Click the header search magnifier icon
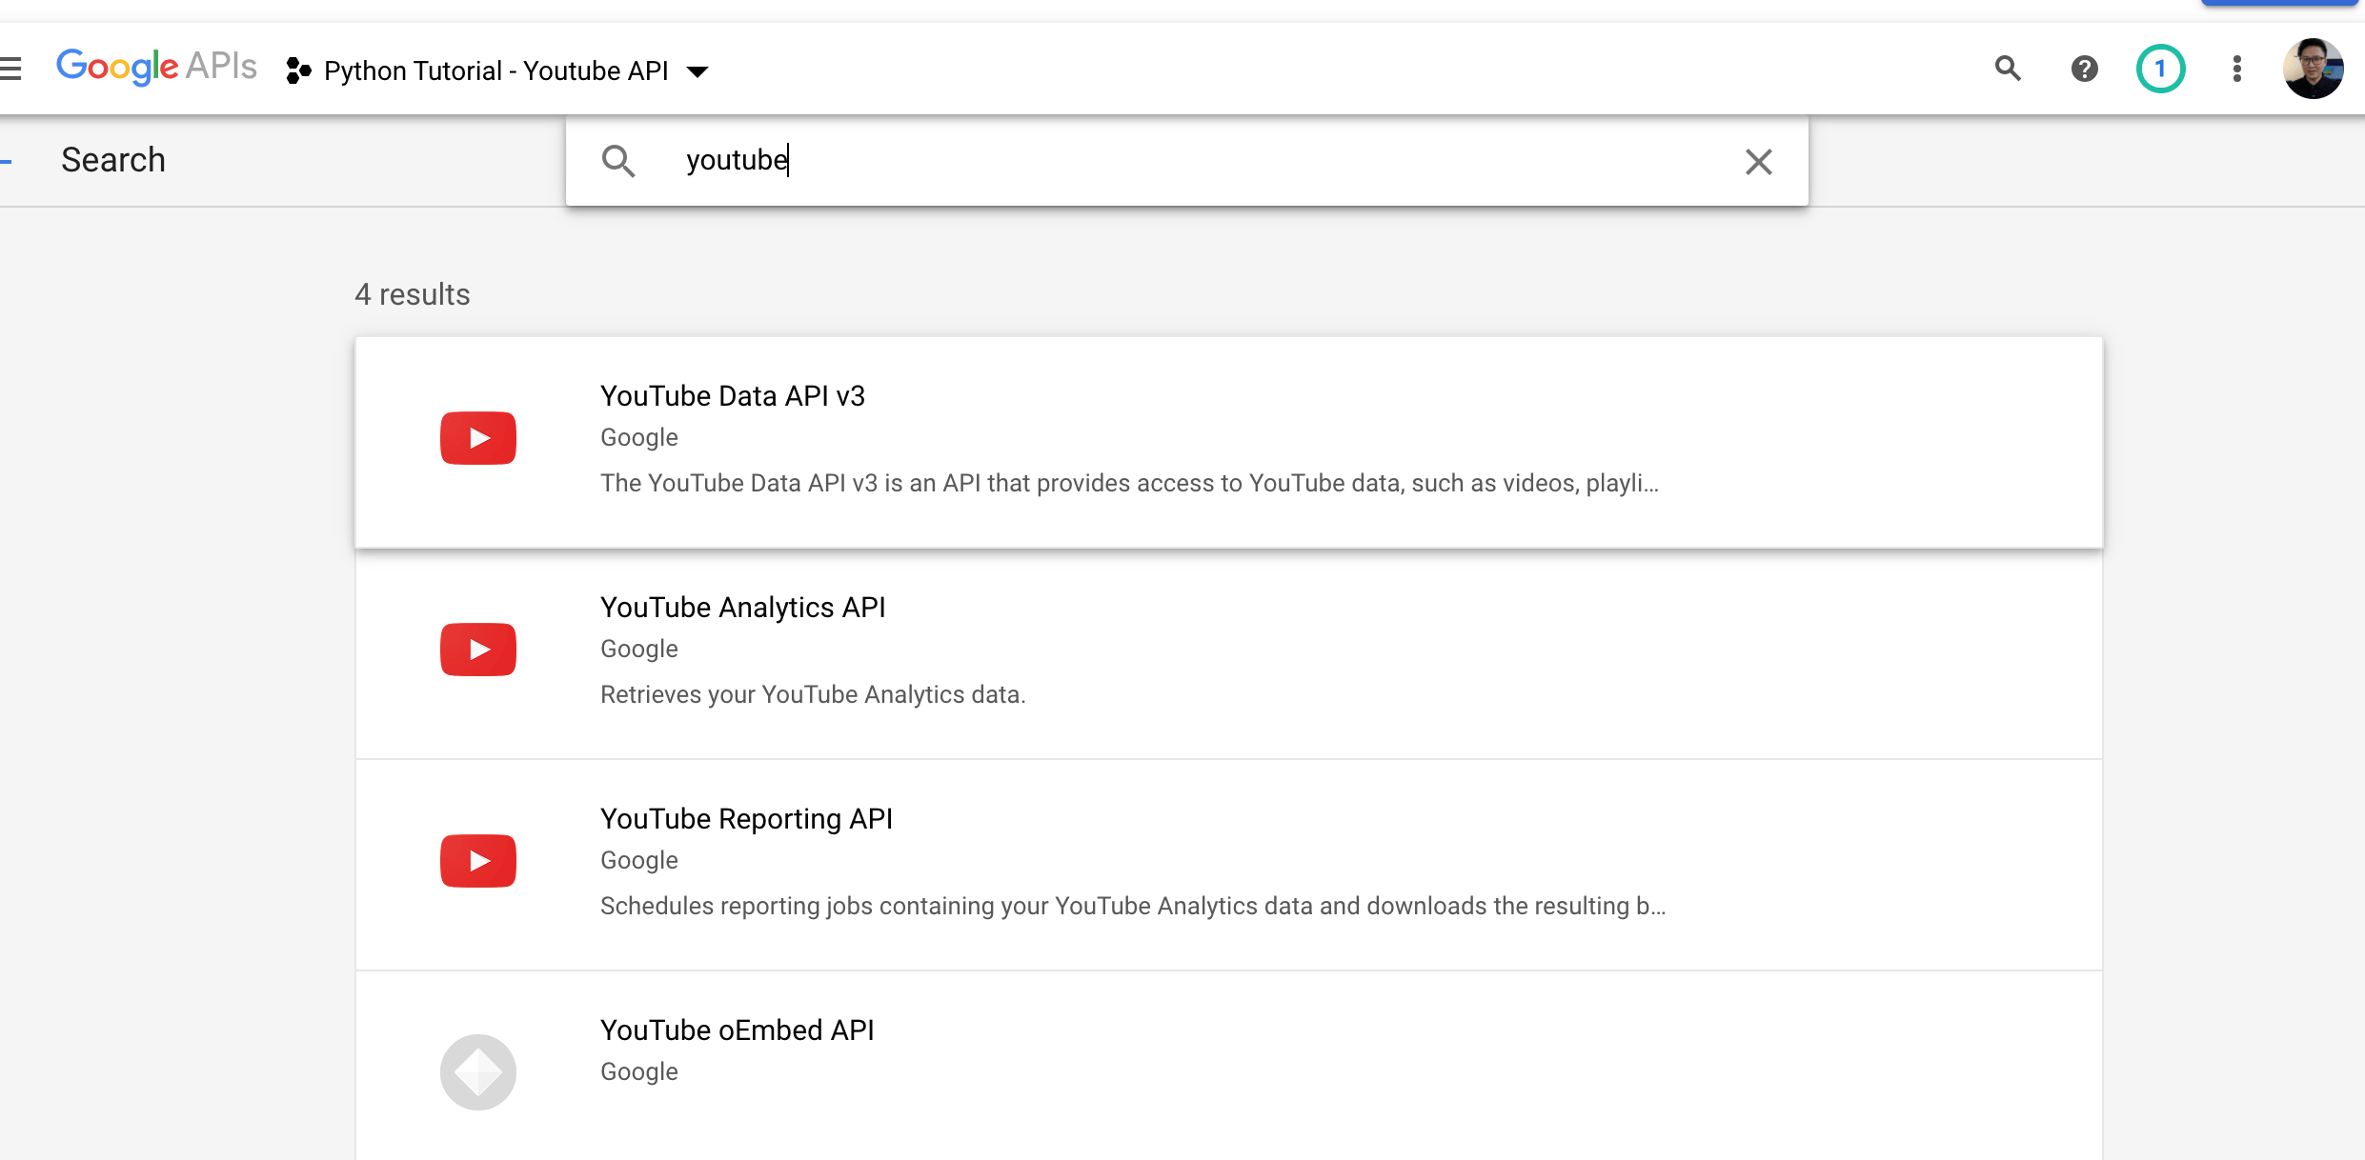The image size is (2365, 1160). [2008, 69]
